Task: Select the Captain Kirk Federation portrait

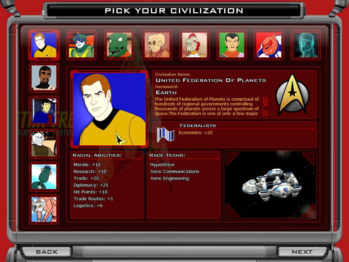Action: 44,45
